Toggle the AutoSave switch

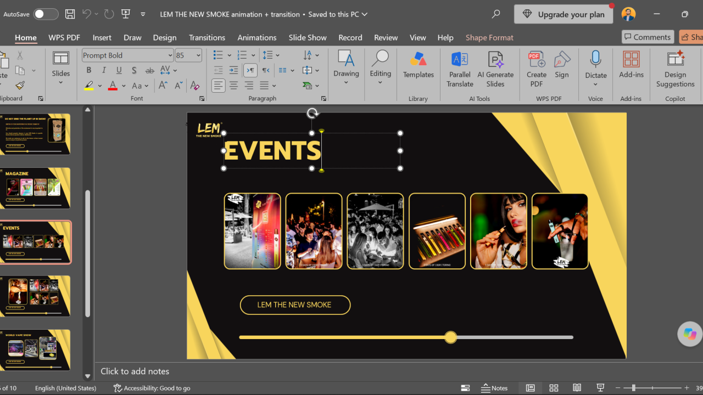pyautogui.click(x=46, y=14)
